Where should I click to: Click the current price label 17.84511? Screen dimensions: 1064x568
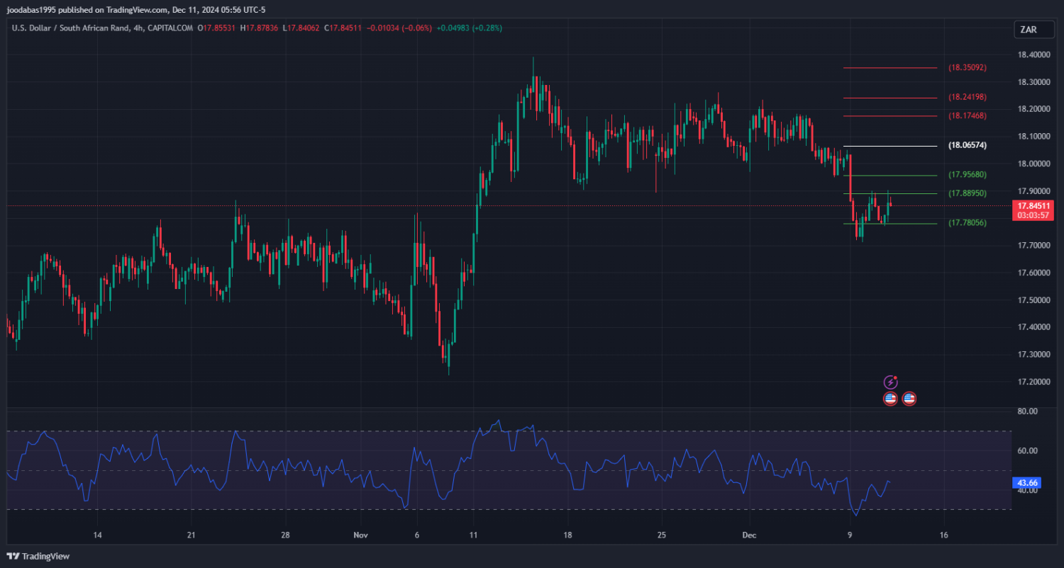1032,206
